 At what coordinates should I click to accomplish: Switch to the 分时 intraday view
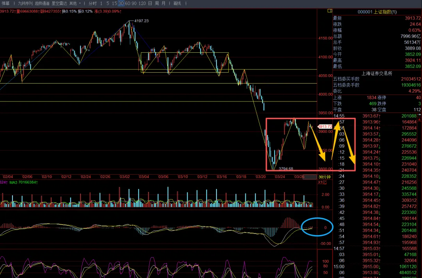[x=92, y=4]
